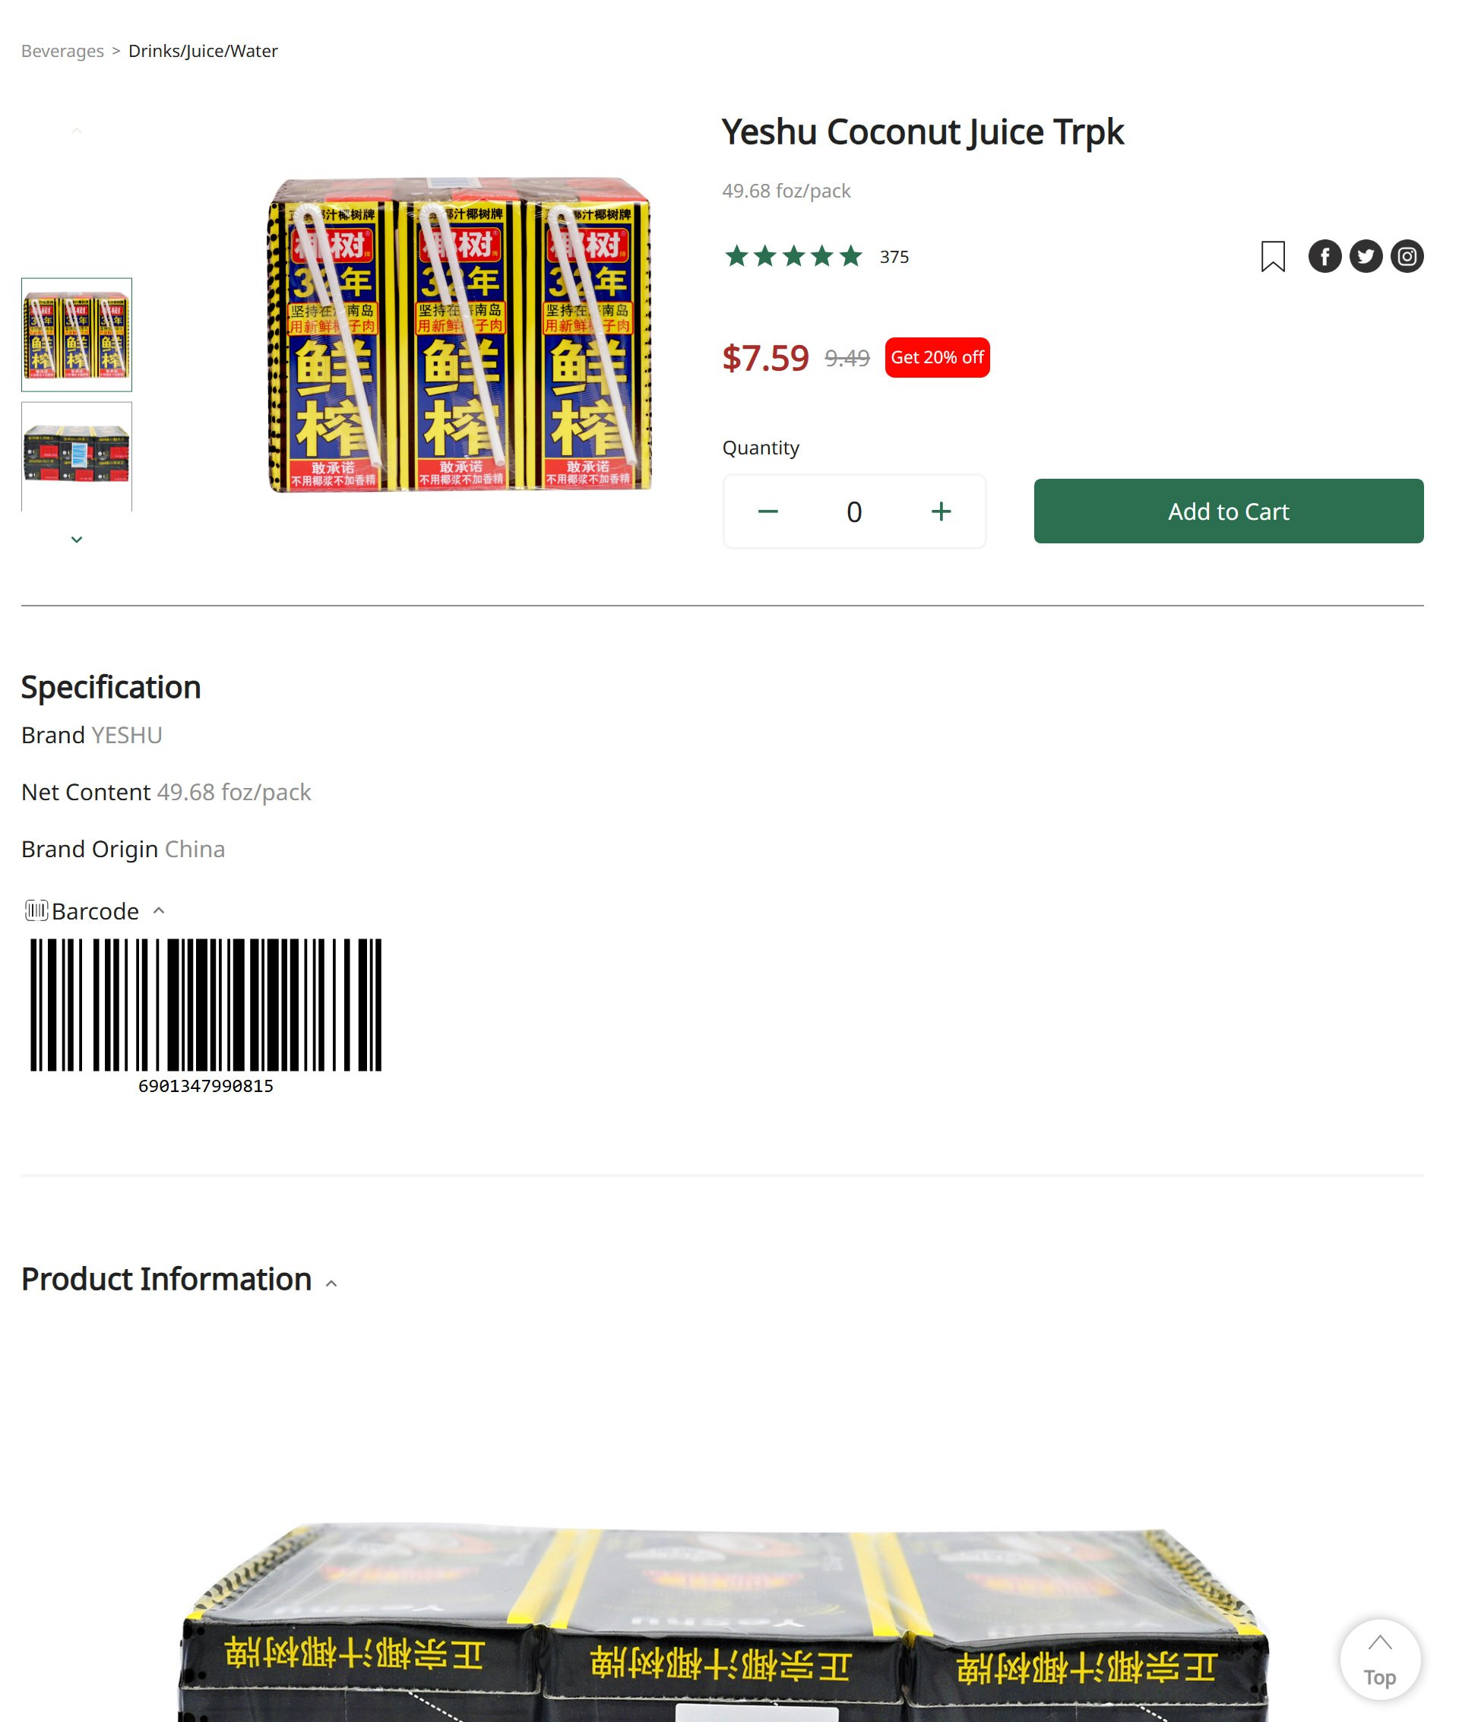Click the quantity input field

854,512
